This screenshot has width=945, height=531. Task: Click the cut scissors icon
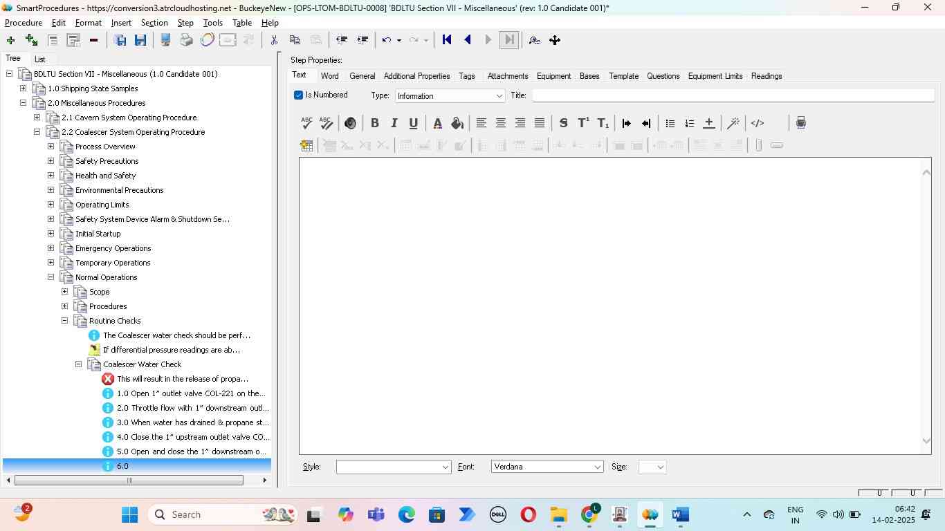coord(274,40)
